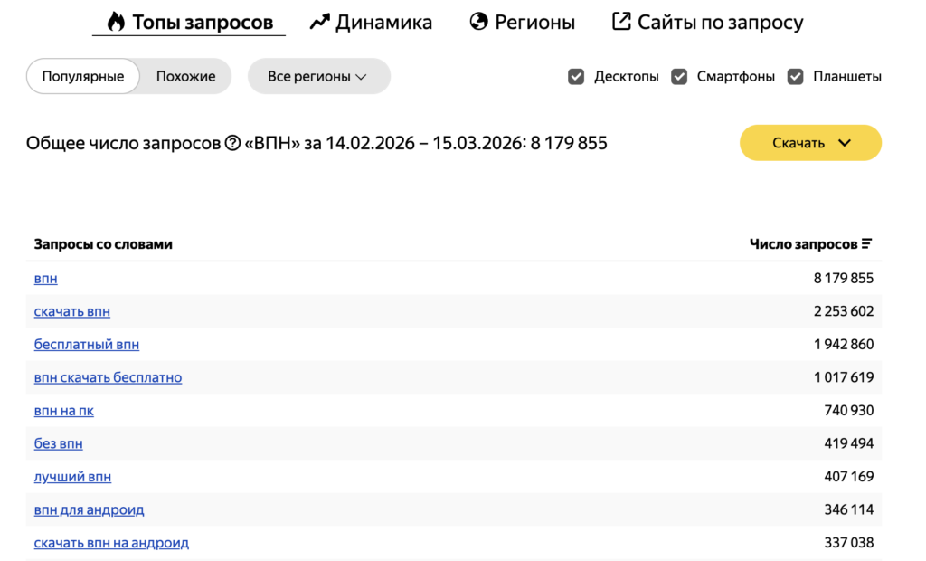Open the впн query link
926x561 pixels.
coord(44,278)
